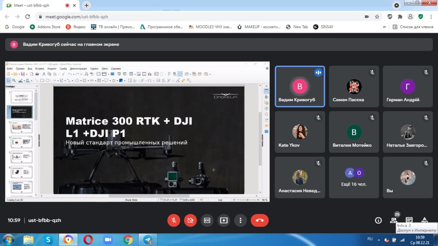Open Zoom from the taskbar

click(108, 239)
